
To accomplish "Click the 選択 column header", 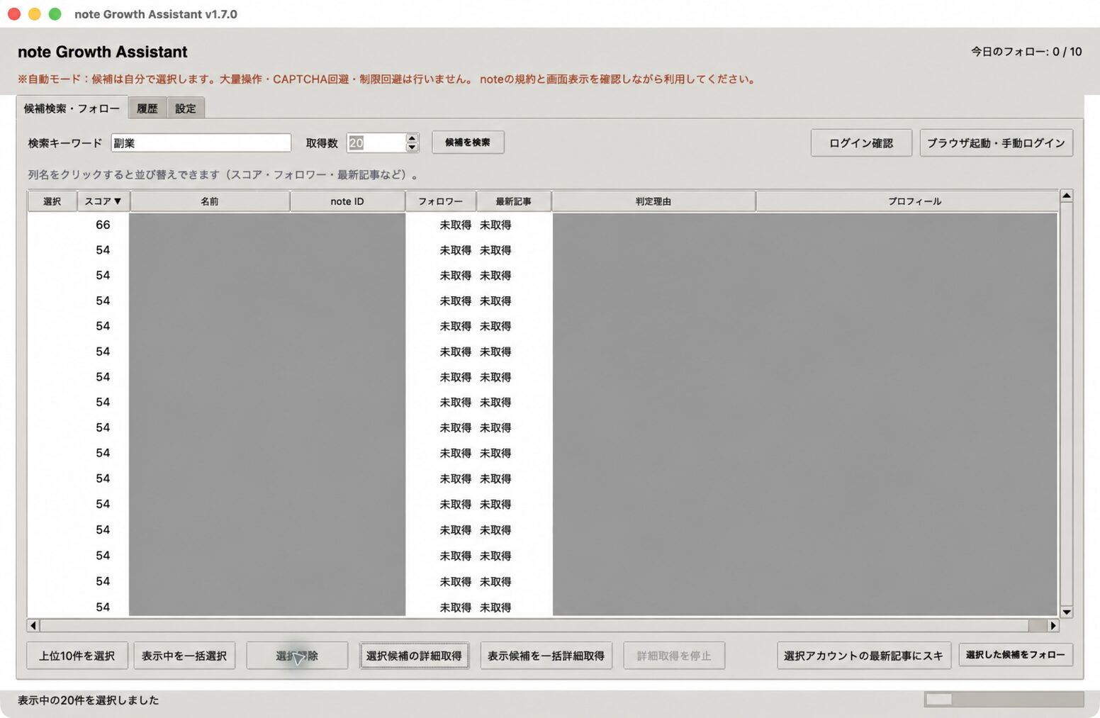I will click(x=52, y=201).
